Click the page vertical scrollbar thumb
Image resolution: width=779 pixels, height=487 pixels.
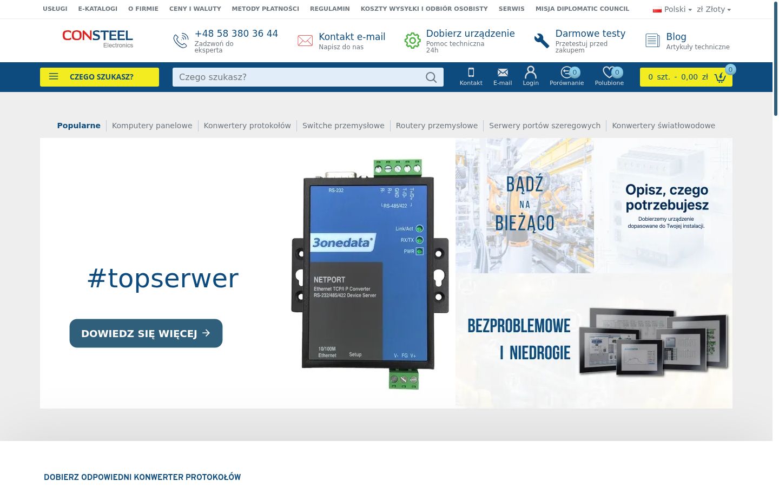(x=776, y=58)
